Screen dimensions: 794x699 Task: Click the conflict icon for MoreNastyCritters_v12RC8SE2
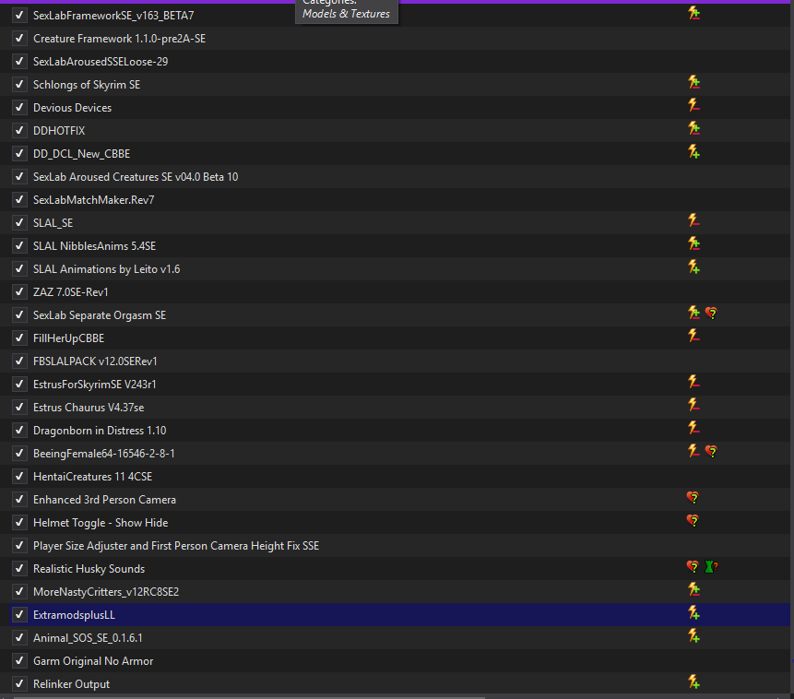pyautogui.click(x=693, y=589)
